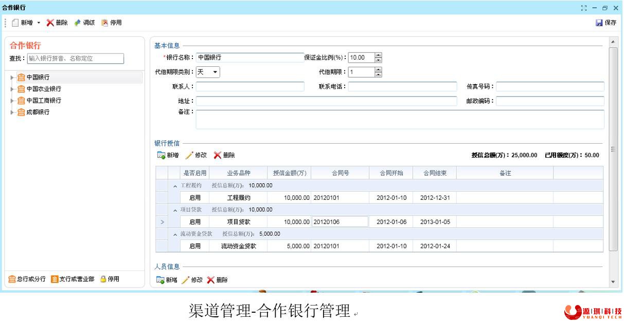Click the 支行或营业部 legend icon

tap(55, 279)
